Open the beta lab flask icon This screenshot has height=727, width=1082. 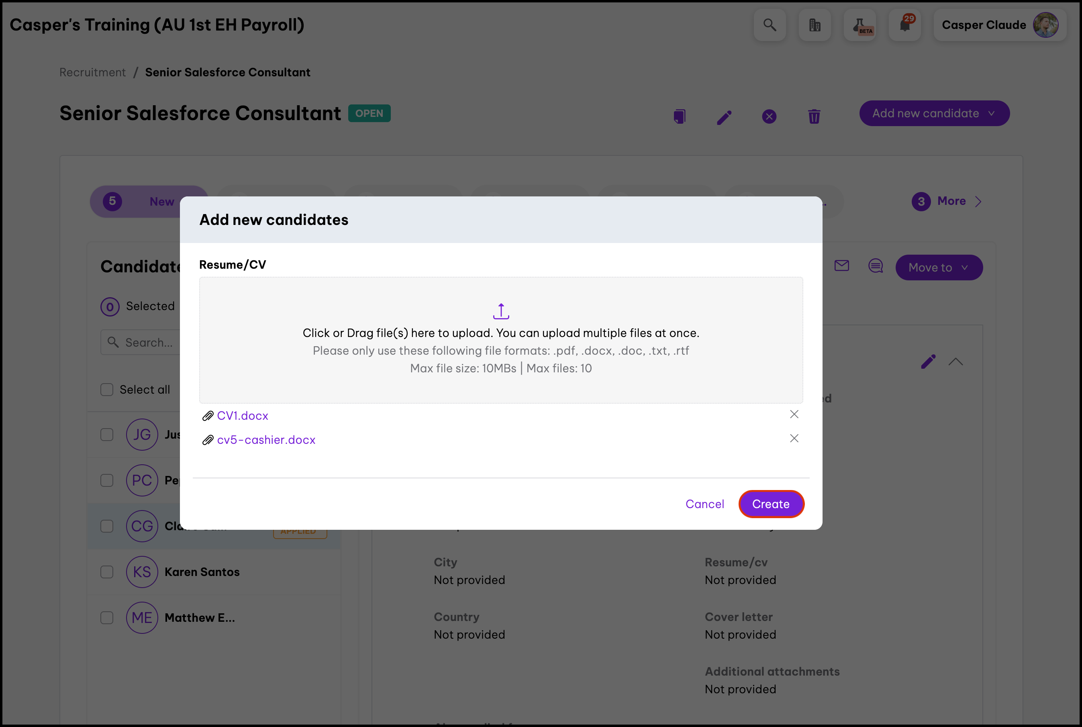pyautogui.click(x=860, y=25)
